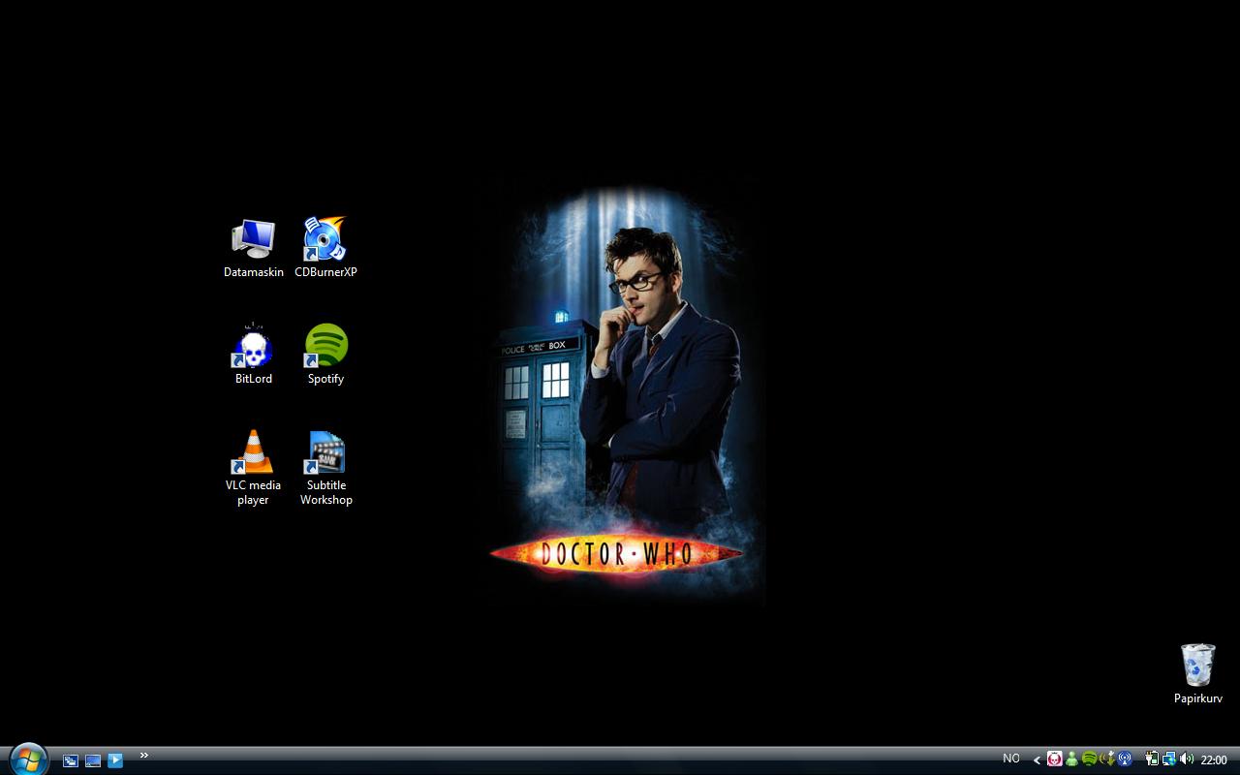
Task: Click the CDBurnerXP label text
Action: [x=325, y=272]
